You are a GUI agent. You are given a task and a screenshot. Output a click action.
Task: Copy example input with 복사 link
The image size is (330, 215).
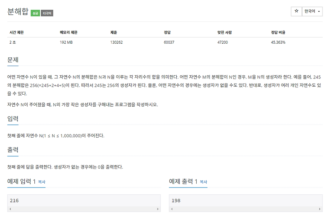tap(42, 182)
